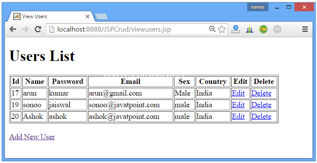This screenshot has height=163, width=317.
Task: Click the name cell 'sonoo'
Action: [x=35, y=105]
